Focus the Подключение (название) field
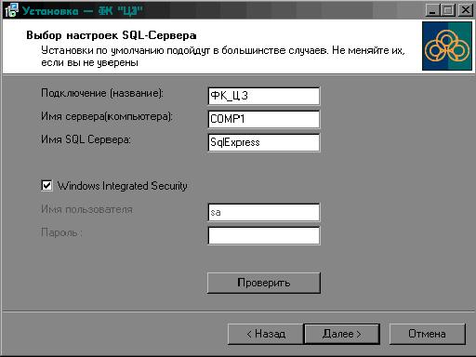476x357 pixels. [264, 96]
